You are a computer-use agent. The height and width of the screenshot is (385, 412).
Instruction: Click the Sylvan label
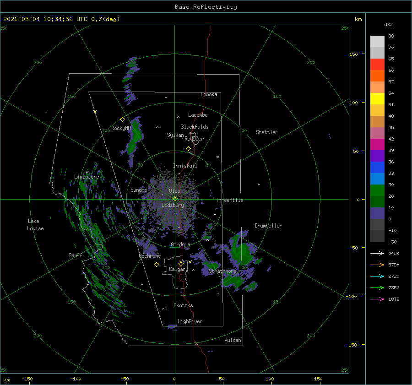[x=175, y=135]
